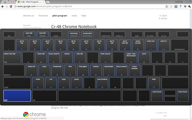Viewport: 192px width, 120px height.
Task: Click the vol. up key
Action: point(163,34)
